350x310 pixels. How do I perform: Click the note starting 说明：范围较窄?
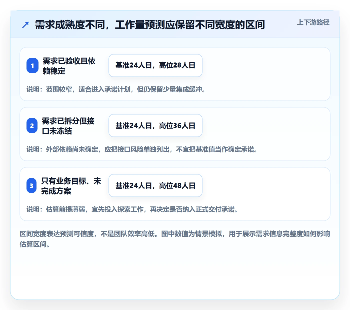116,89
